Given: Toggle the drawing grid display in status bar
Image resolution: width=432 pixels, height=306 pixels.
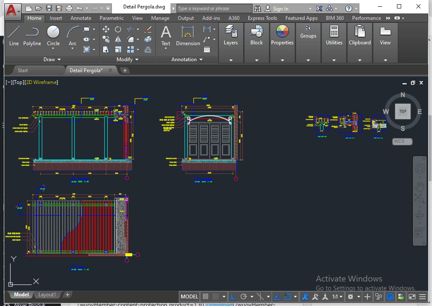Looking at the screenshot, I should point(206,297).
